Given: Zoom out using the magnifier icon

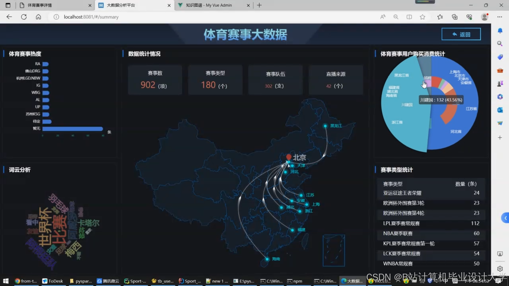Looking at the screenshot, I should (396, 17).
